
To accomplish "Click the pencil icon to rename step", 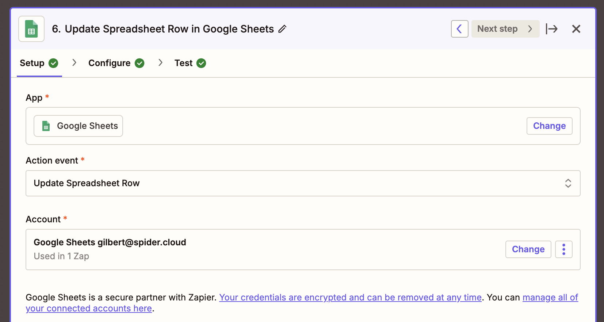I will (282, 29).
